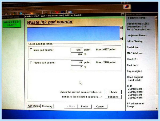This screenshot has width=160, height=121.
Task: Click the 'Serial No. :' text
Action: 133,47
